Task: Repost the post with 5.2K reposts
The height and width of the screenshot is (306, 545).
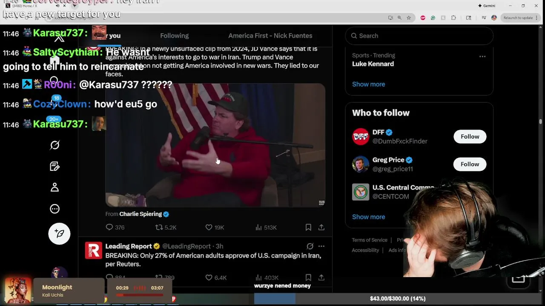Action: coord(166,227)
